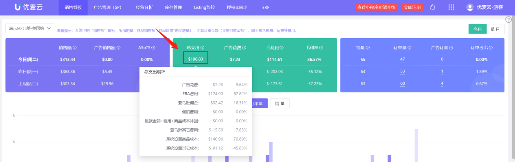
Task: Open the 库存管理 menu
Action: 173,7
